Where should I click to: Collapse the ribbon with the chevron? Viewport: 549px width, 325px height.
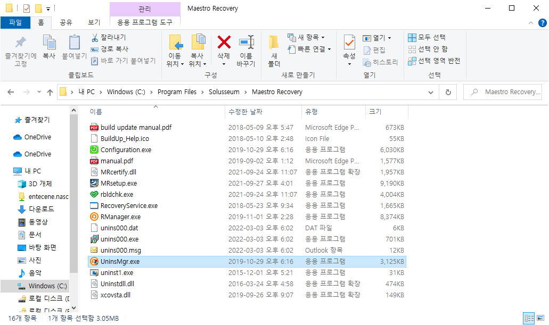click(x=531, y=23)
